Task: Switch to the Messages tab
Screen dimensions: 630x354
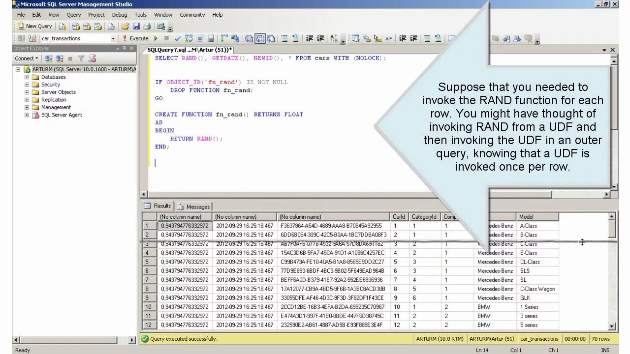Action: click(x=194, y=206)
